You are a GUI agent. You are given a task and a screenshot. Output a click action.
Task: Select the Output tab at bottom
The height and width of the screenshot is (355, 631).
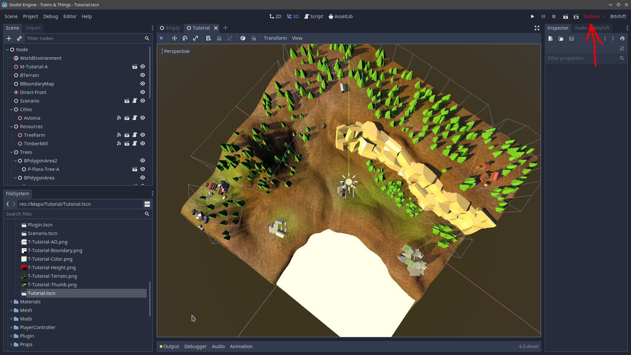pos(171,346)
